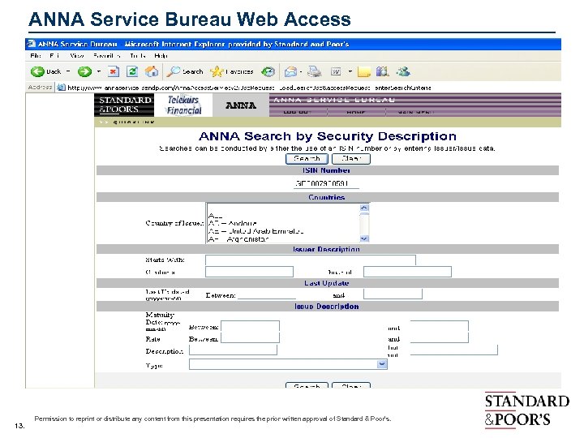Click the Standard & Poor's logo in banner
584x438 pixels.
point(124,105)
